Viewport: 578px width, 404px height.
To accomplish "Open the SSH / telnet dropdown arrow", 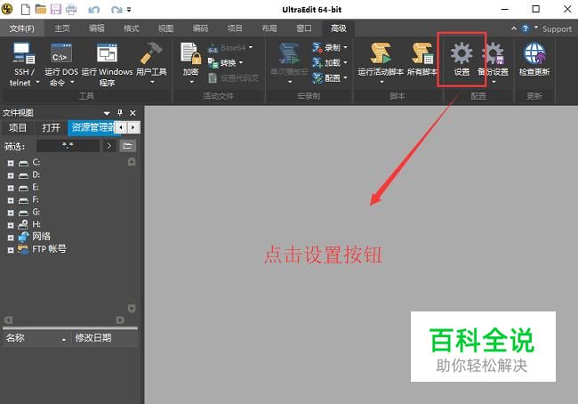I will 37,82.
